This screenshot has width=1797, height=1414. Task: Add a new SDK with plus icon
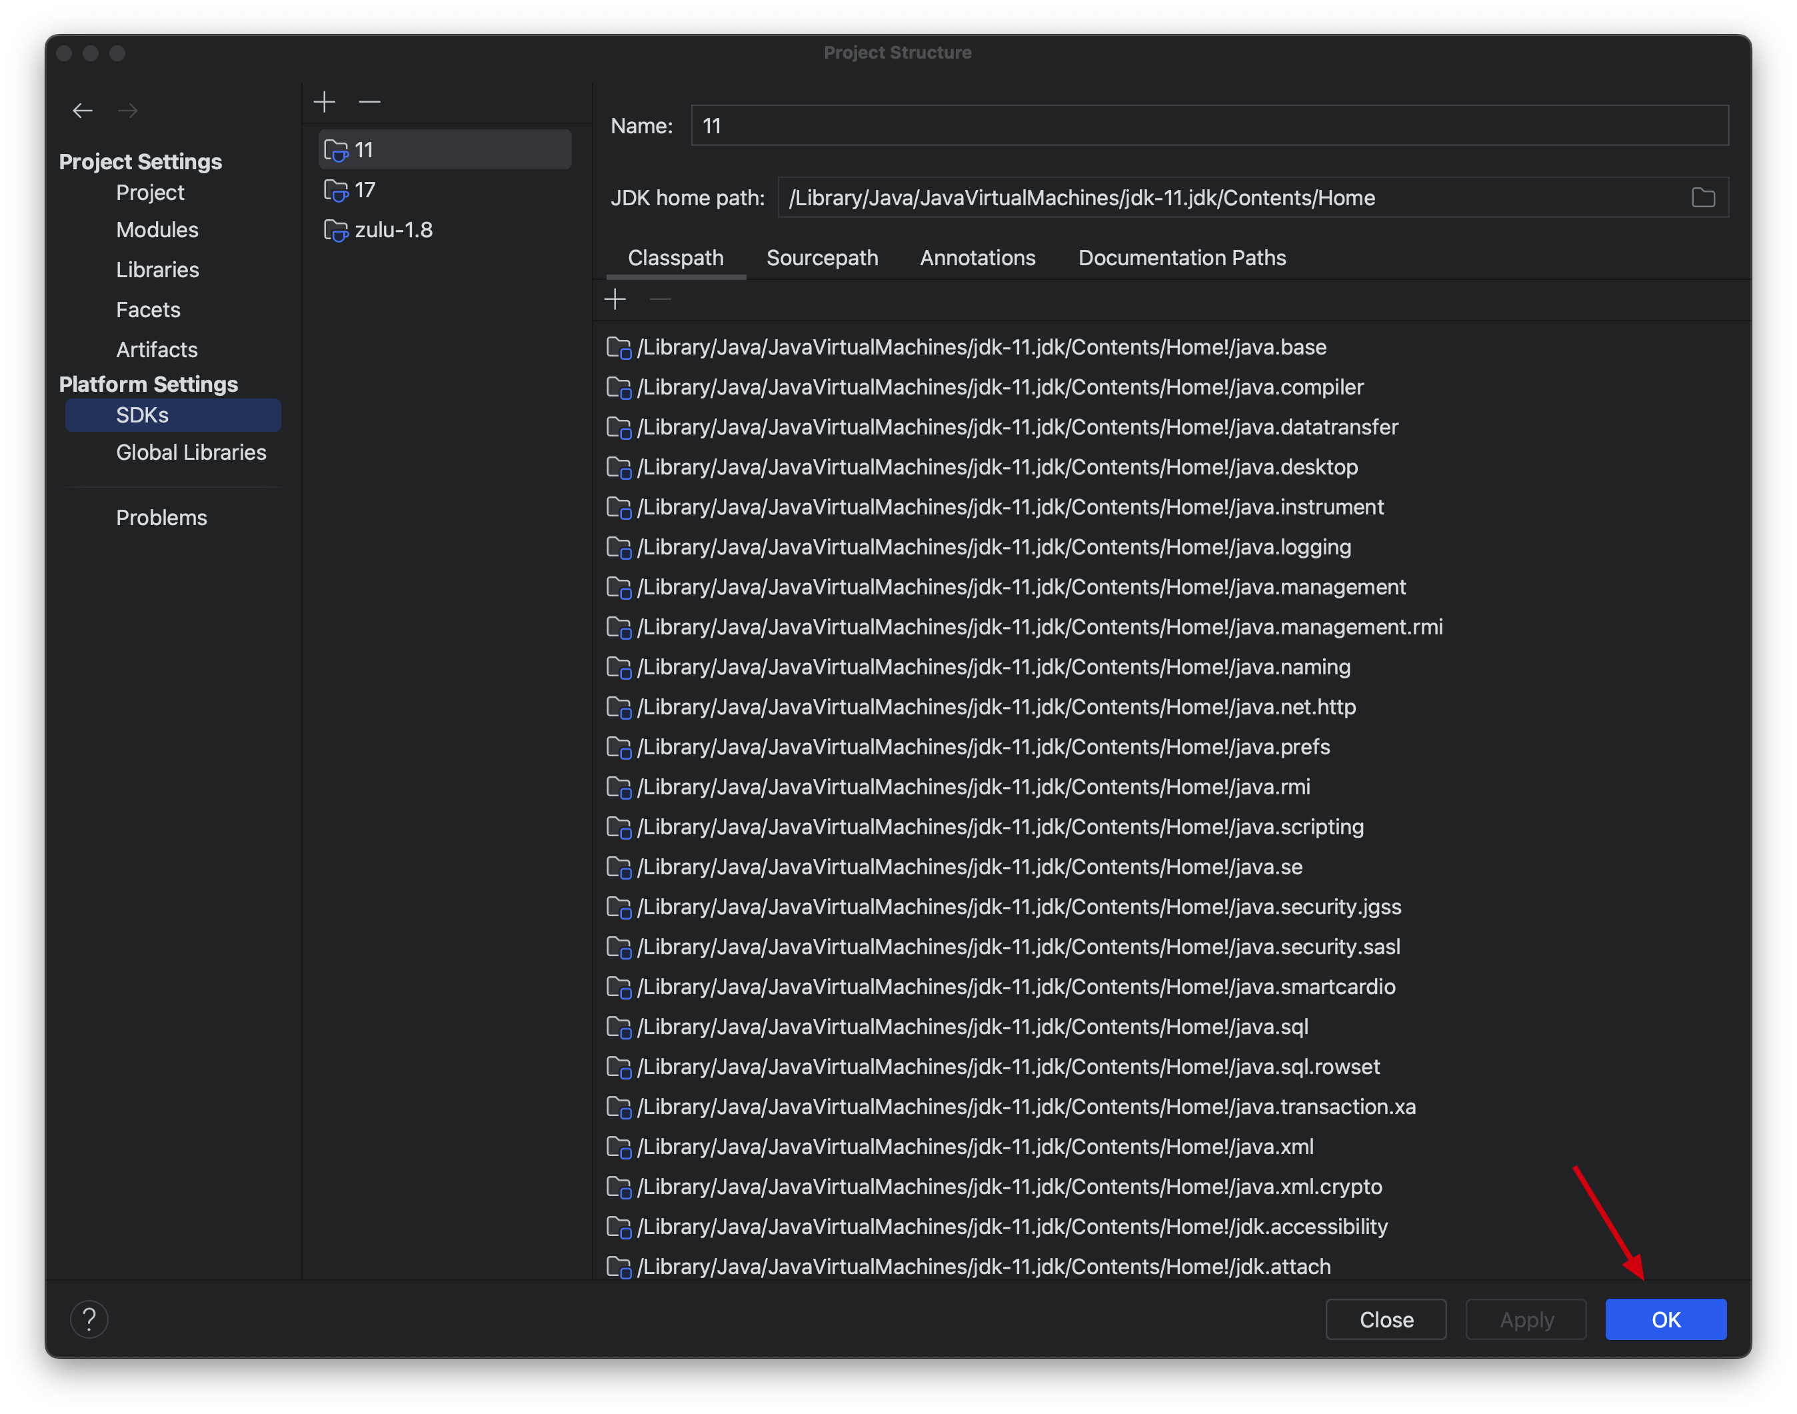pyautogui.click(x=325, y=102)
